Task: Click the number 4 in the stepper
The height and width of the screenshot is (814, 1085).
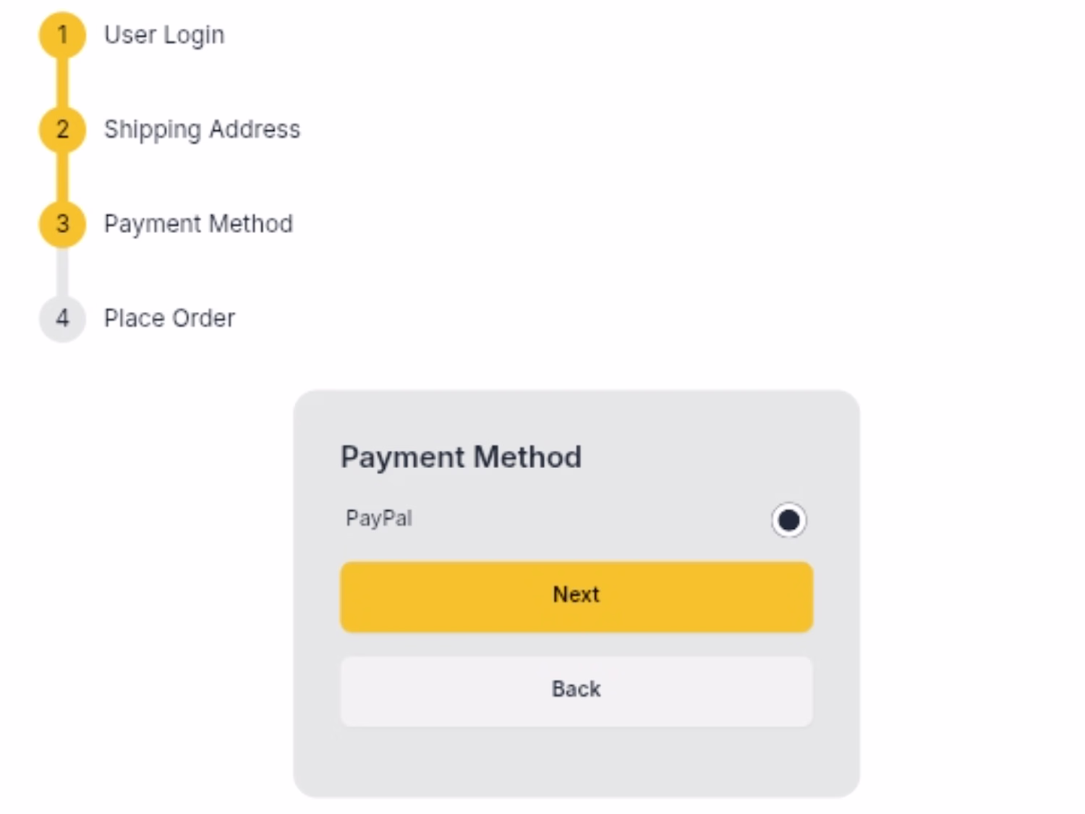Action: [x=63, y=318]
